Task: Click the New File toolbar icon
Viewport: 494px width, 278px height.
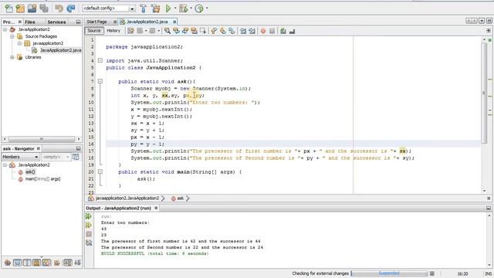Action: (8, 8)
